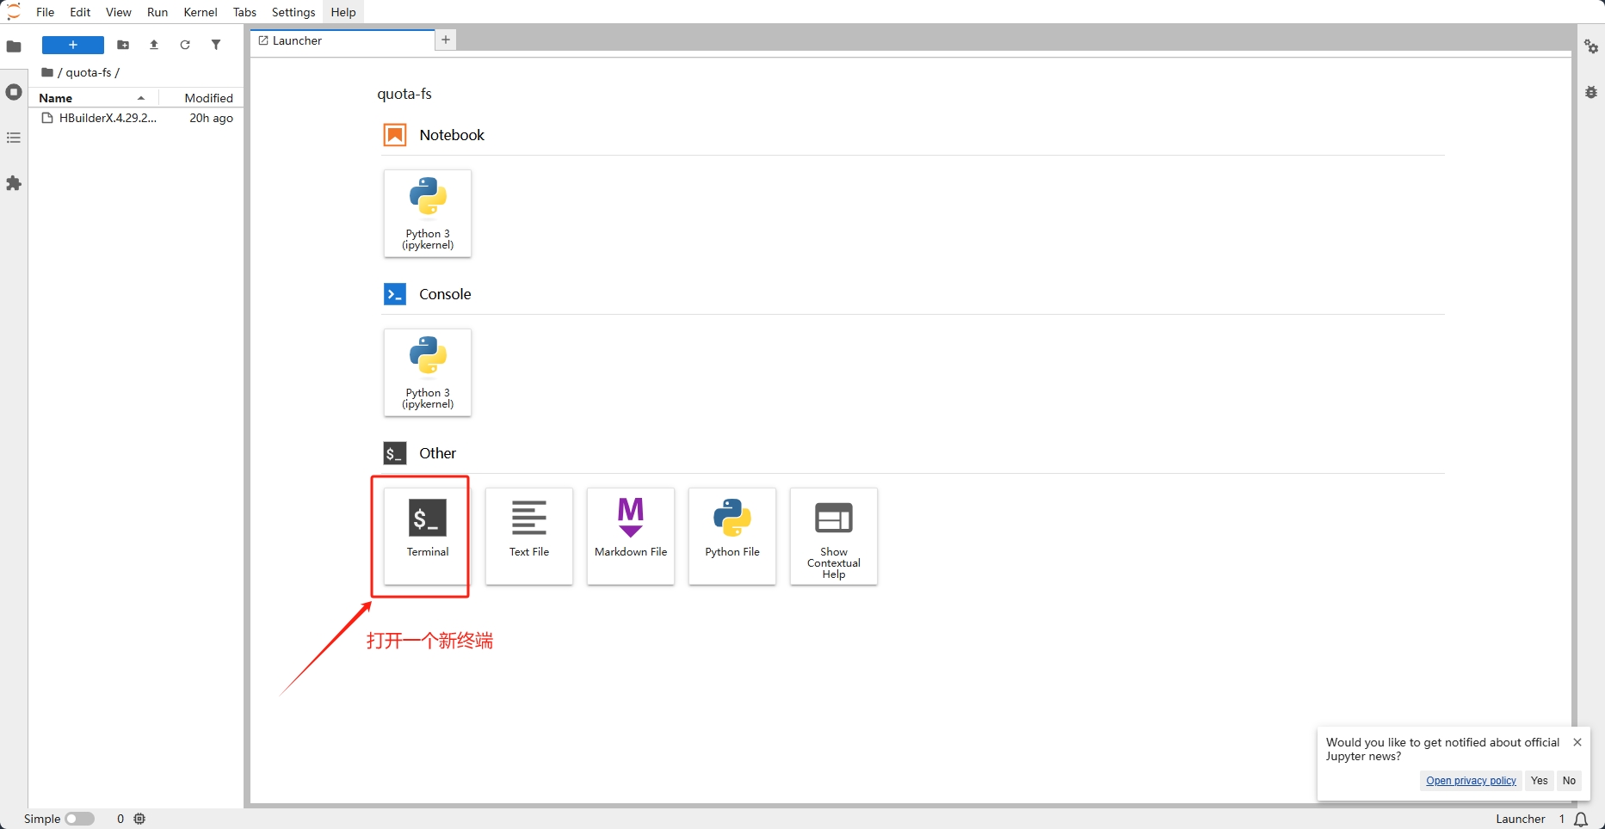Click No on Jupyter news notification
The image size is (1605, 829).
click(1569, 781)
